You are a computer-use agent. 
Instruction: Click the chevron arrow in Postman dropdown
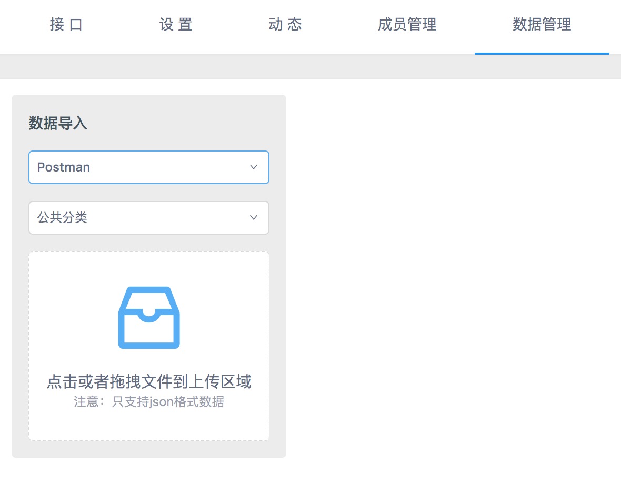coord(253,167)
